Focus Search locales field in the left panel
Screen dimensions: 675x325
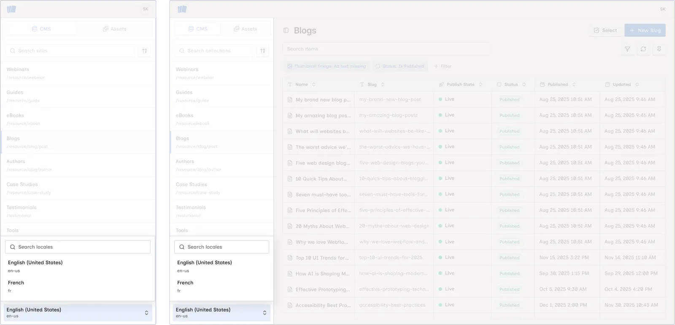click(x=78, y=247)
